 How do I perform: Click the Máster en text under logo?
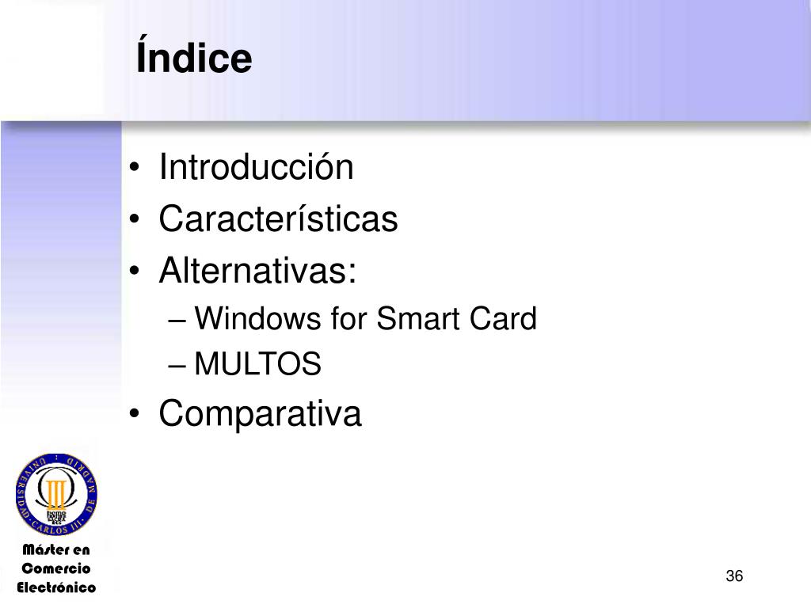click(56, 549)
